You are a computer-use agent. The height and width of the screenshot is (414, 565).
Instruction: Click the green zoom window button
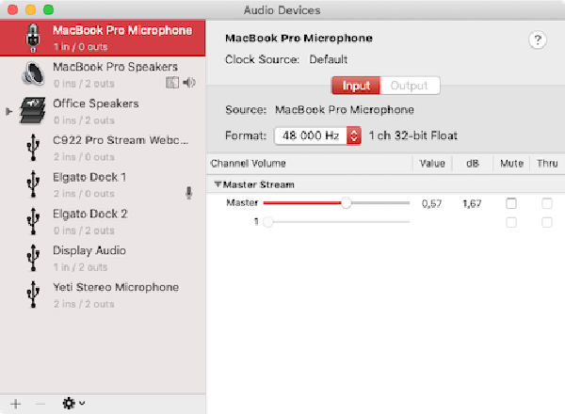(x=48, y=9)
